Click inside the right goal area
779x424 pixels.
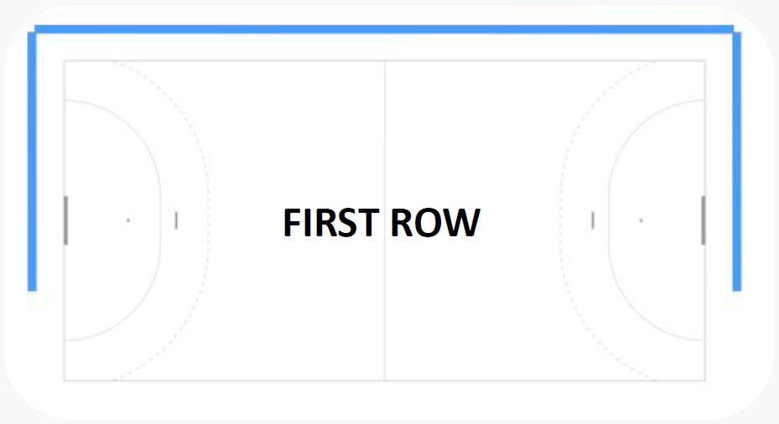(660, 173)
